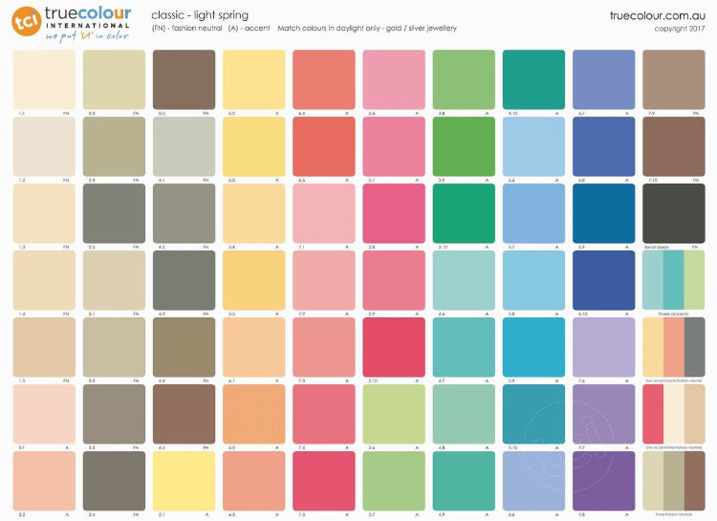Pick the teal green swatch labeled 4.10
717x521 pixels.
(533, 79)
